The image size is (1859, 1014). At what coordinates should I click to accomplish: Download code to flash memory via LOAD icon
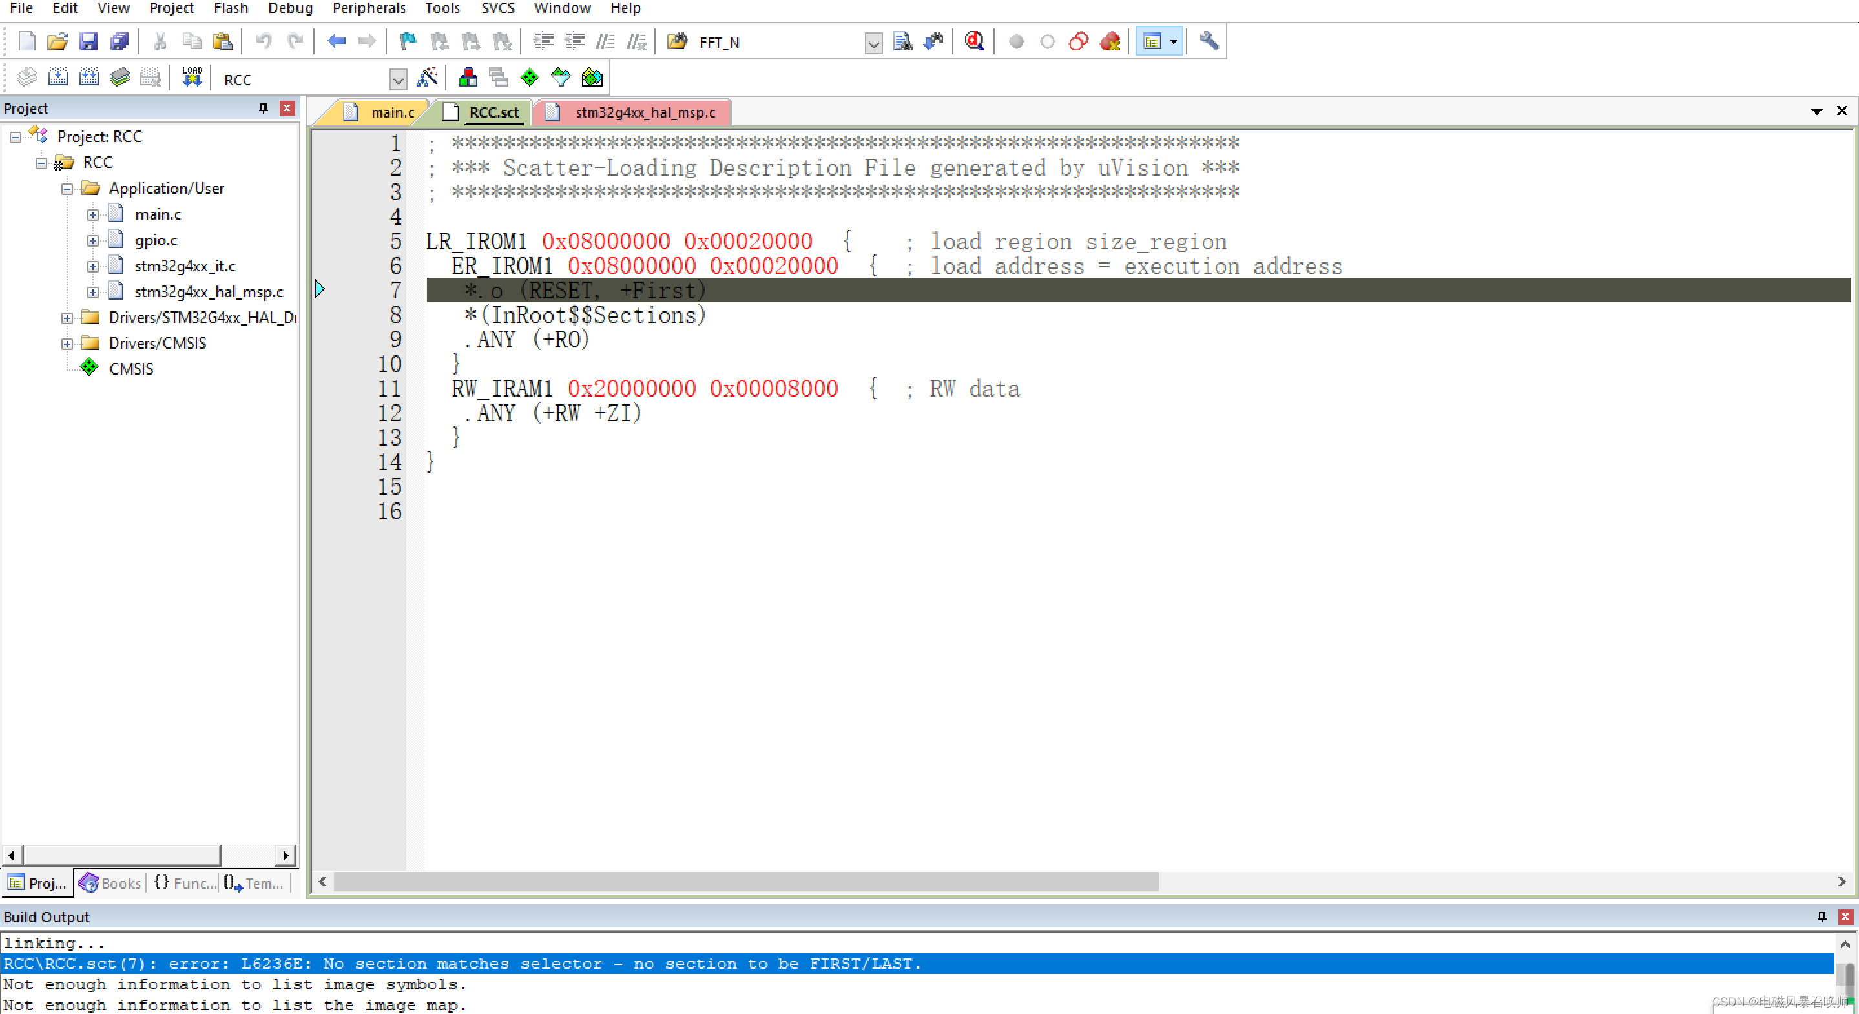[191, 76]
